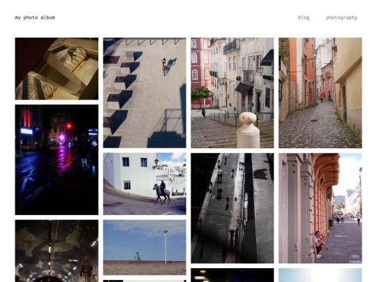View dark street with pedestrian shadows photo
The width and height of the screenshot is (377, 282).
coord(232,208)
